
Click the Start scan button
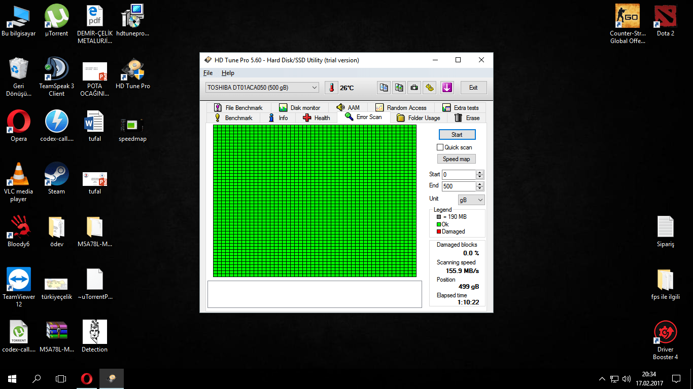[457, 135]
